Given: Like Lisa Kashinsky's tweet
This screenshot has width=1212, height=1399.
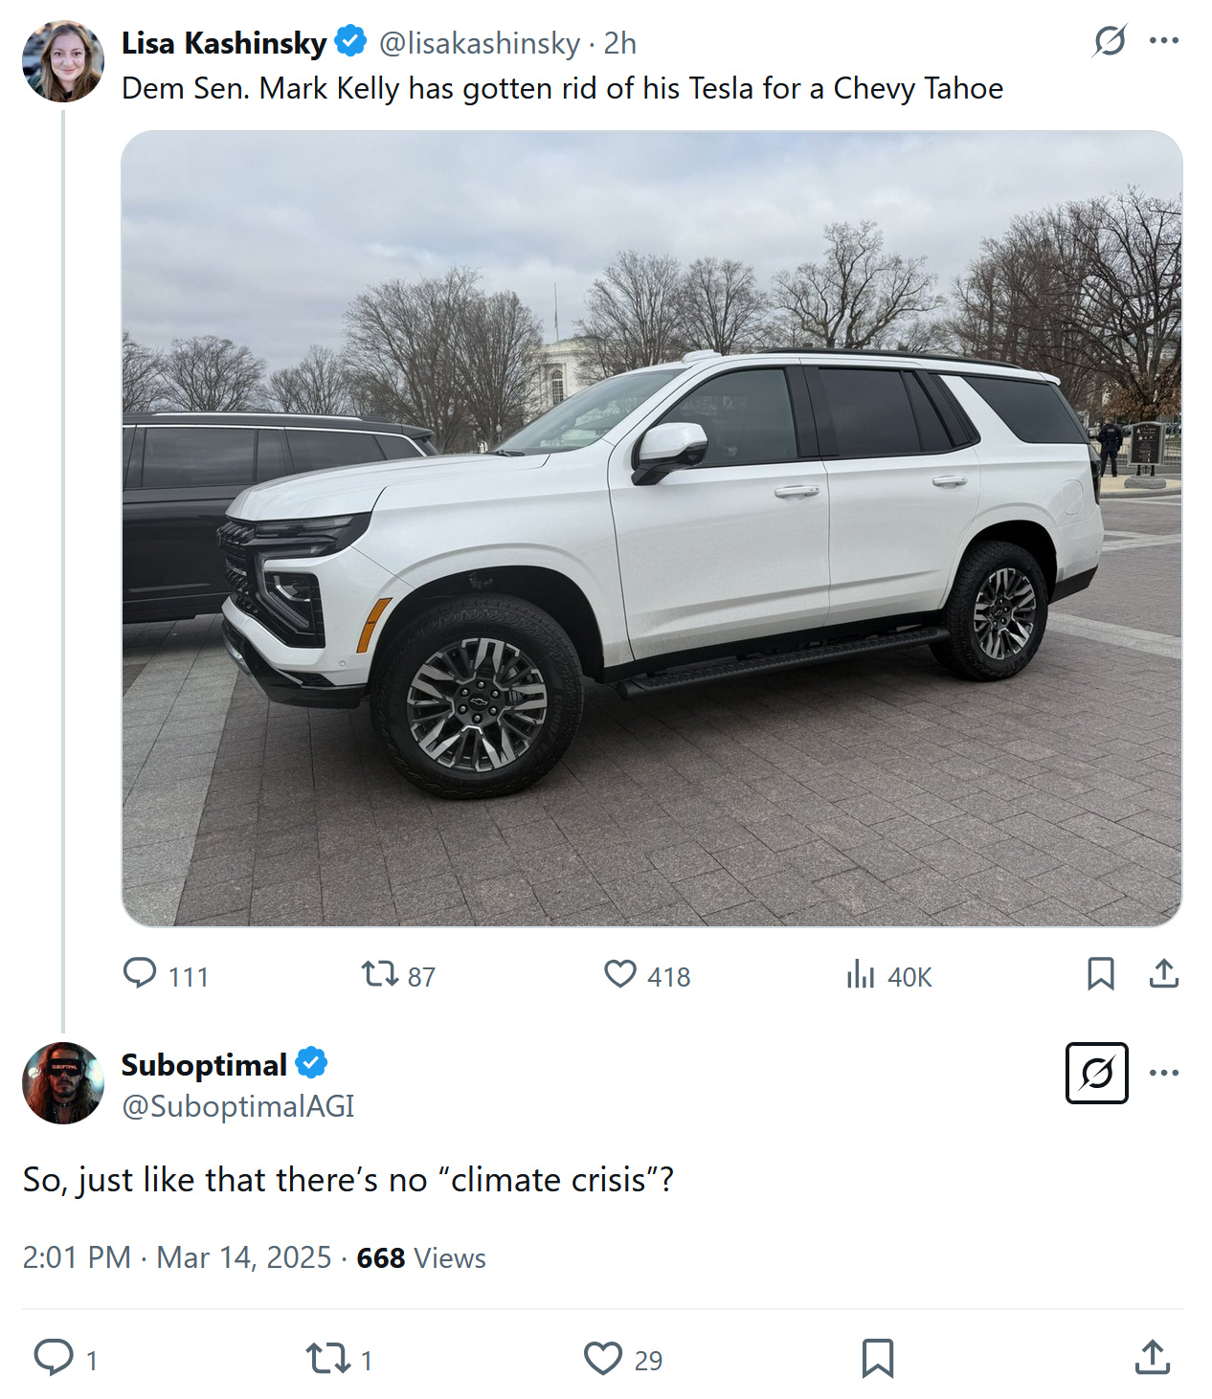Looking at the screenshot, I should [620, 974].
